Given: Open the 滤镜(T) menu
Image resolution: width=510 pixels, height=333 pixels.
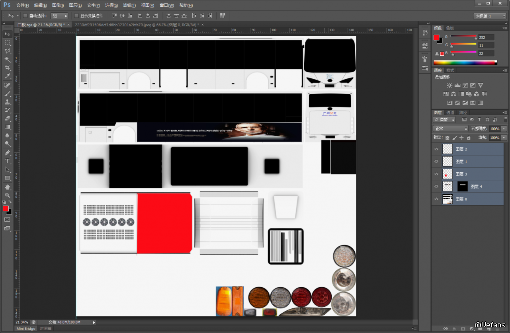Looking at the screenshot, I should (129, 5).
